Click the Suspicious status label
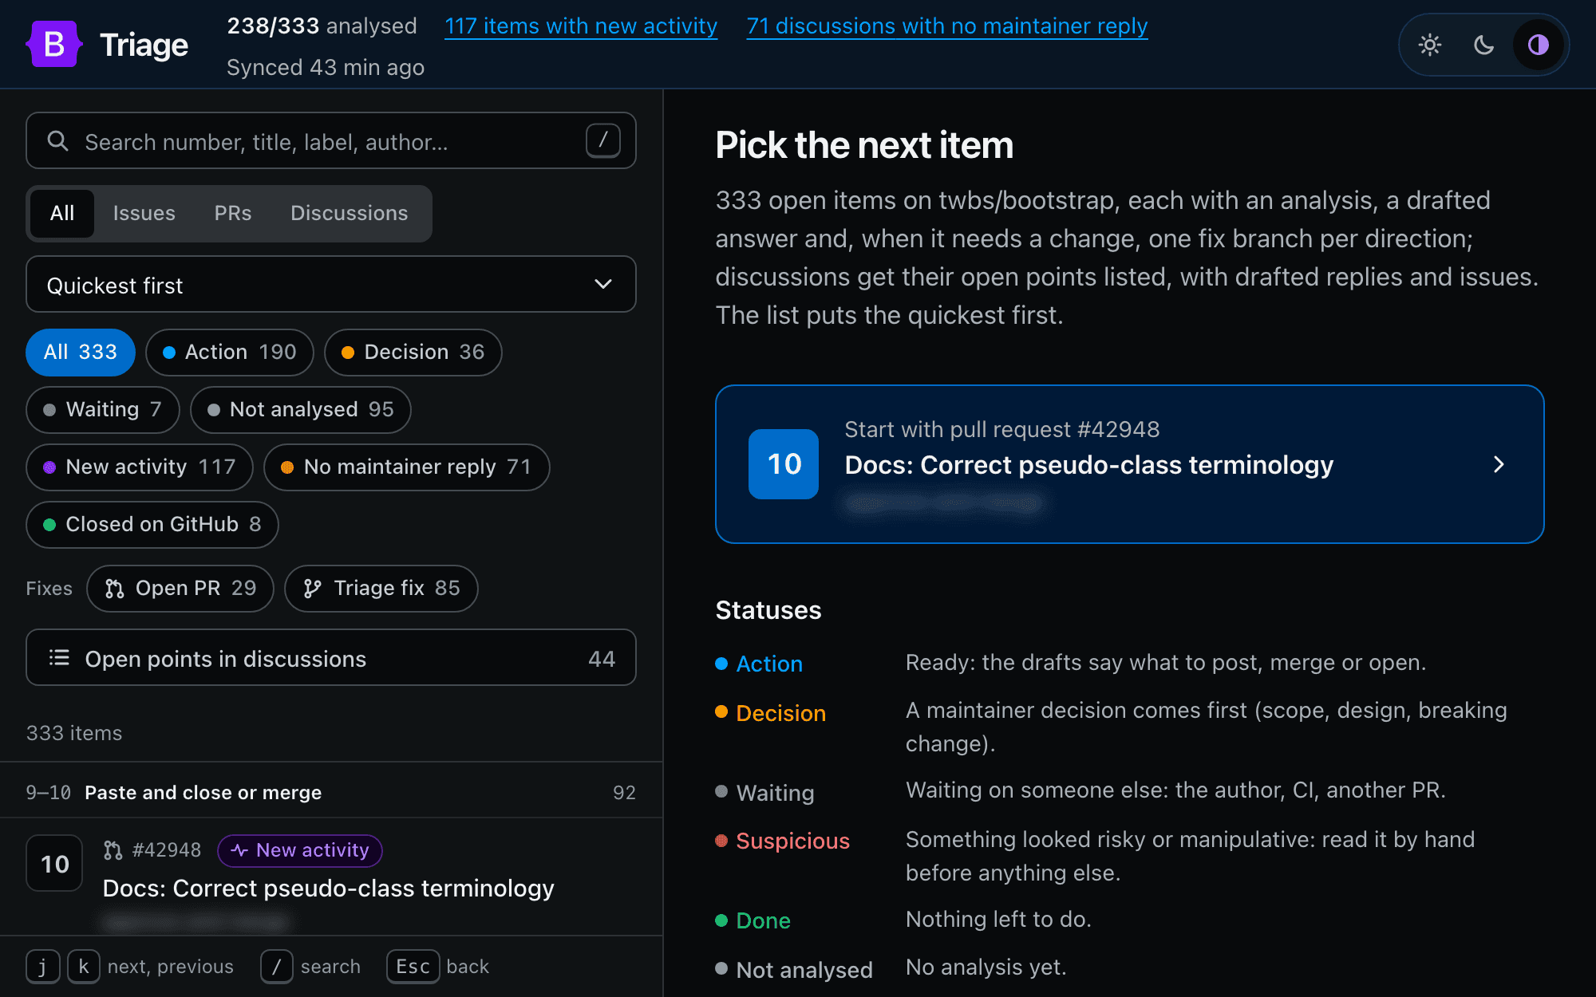 pos(792,841)
